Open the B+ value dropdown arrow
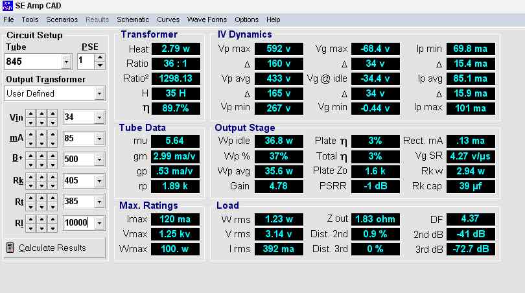 (99, 159)
